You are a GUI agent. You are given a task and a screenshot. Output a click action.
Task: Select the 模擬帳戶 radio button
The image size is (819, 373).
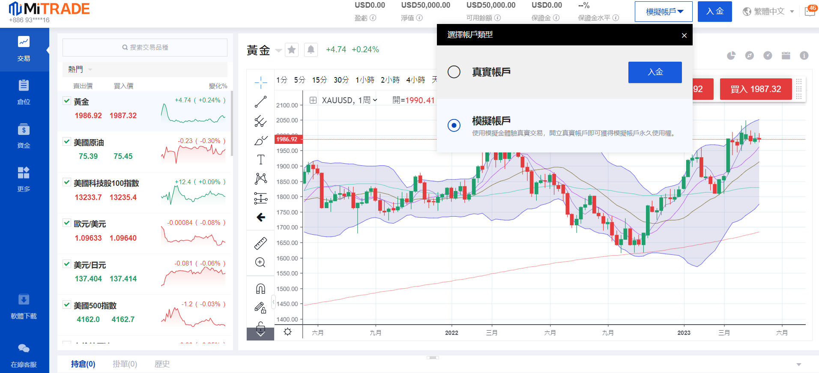click(454, 125)
